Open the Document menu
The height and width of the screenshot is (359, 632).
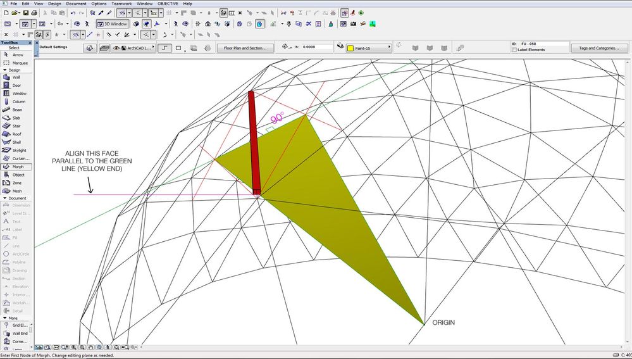tap(76, 4)
